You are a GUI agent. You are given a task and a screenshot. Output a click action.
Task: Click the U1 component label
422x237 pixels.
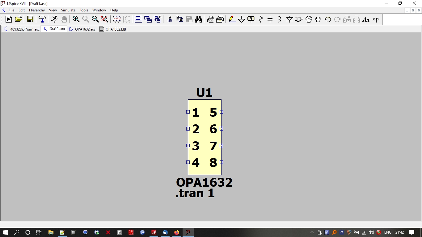(x=204, y=93)
